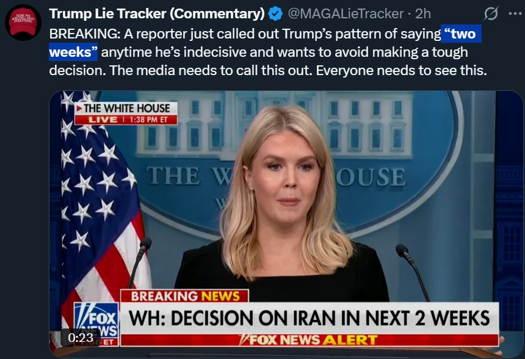Open Trump Lie Tracker (Commentary) display name
Viewport: 525px width, 359px height.
157,13
